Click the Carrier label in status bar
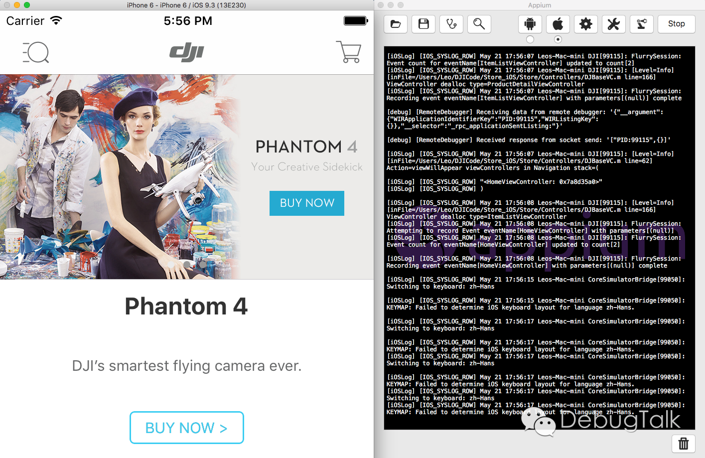The width and height of the screenshot is (705, 458). tap(25, 21)
